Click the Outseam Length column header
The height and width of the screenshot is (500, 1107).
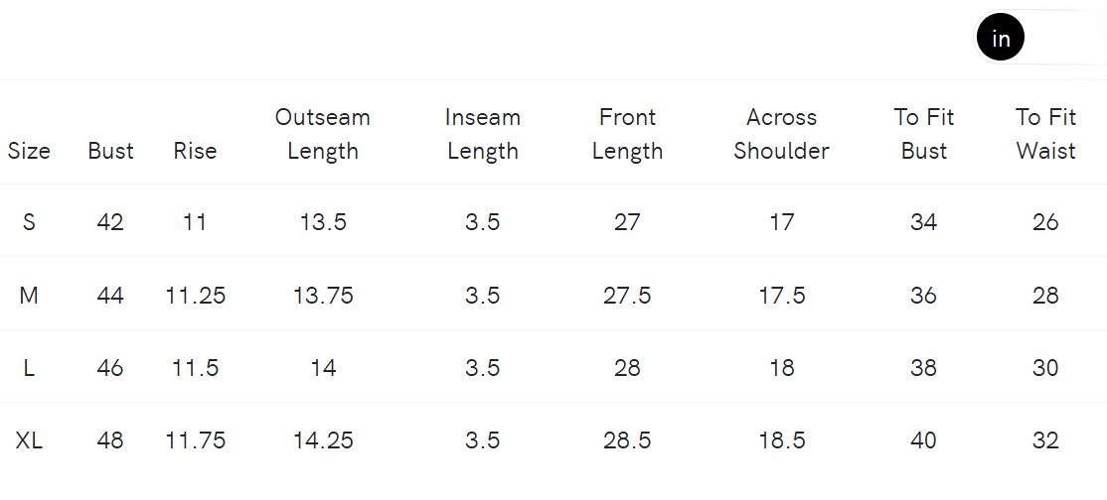click(323, 134)
